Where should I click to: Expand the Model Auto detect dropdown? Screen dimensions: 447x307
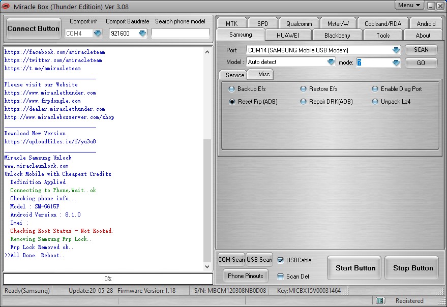click(x=331, y=62)
